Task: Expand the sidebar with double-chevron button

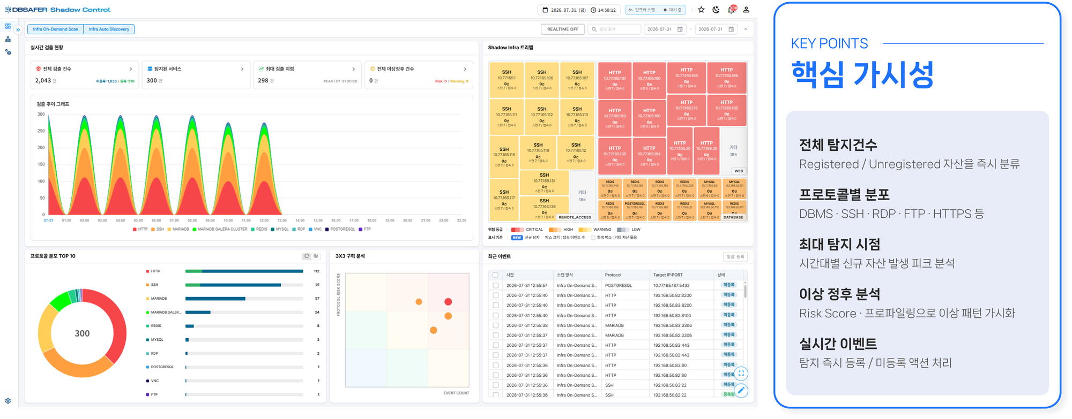Action: pos(18,30)
